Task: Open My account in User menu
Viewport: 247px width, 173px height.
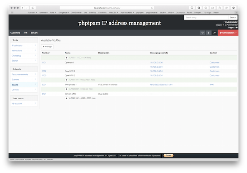Action: [24, 104]
